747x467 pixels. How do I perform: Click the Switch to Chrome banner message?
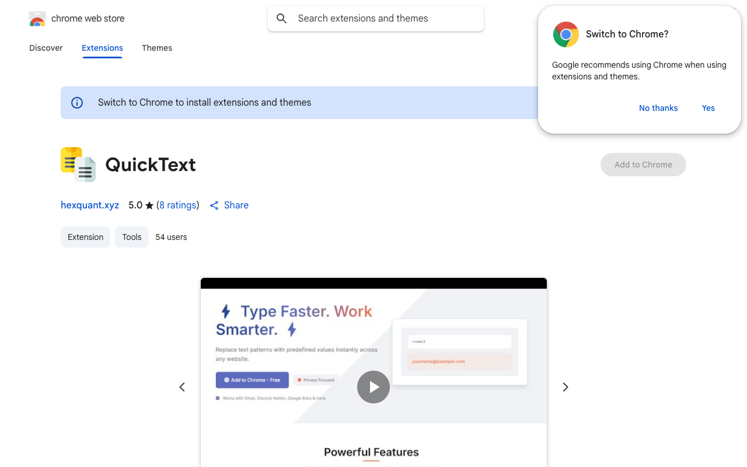click(205, 103)
